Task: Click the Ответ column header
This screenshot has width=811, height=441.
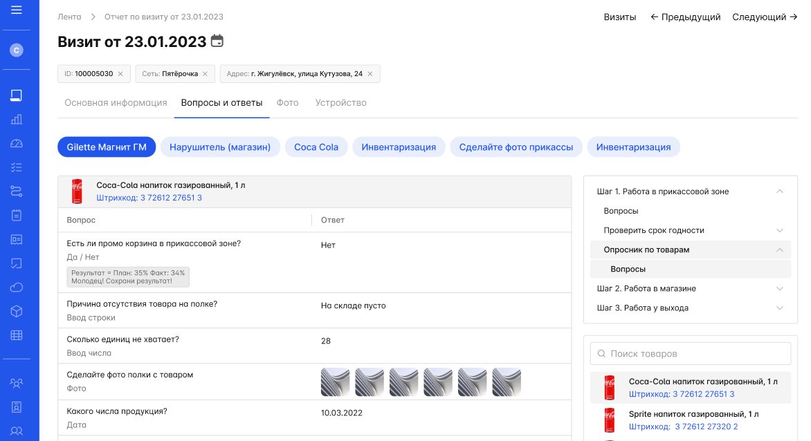Action: (333, 220)
